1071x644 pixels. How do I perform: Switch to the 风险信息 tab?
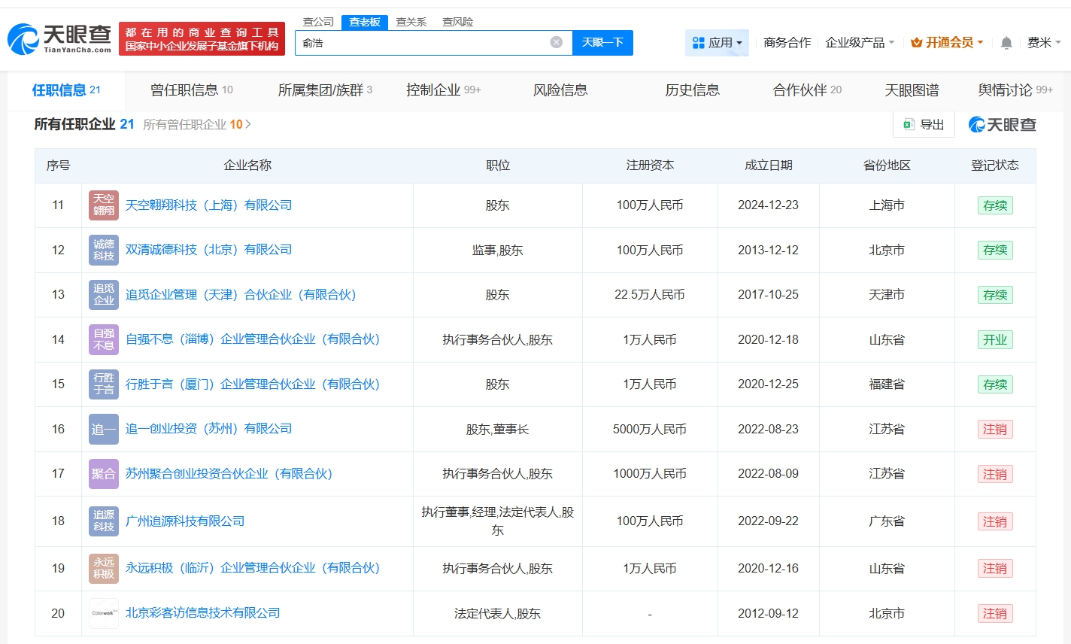tap(560, 90)
